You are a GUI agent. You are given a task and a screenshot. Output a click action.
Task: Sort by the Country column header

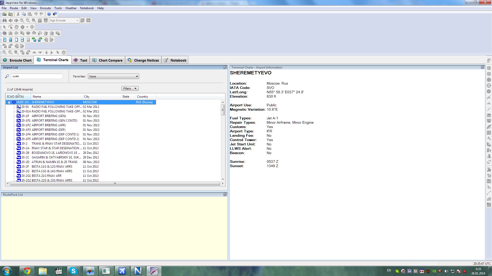(146, 97)
